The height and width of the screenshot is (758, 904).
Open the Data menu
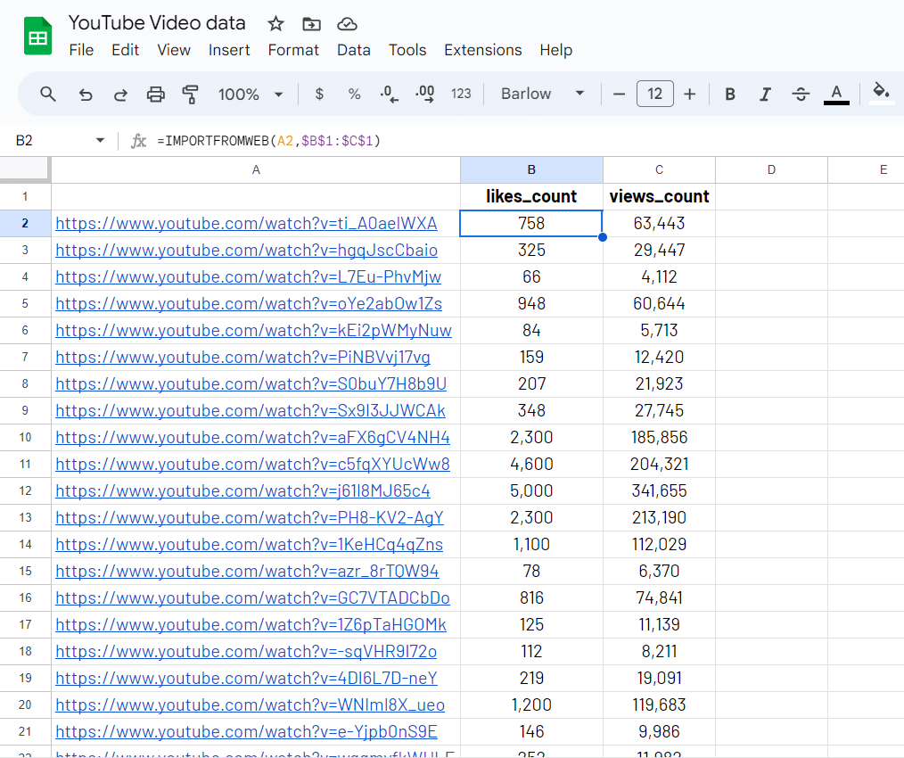[x=353, y=50]
